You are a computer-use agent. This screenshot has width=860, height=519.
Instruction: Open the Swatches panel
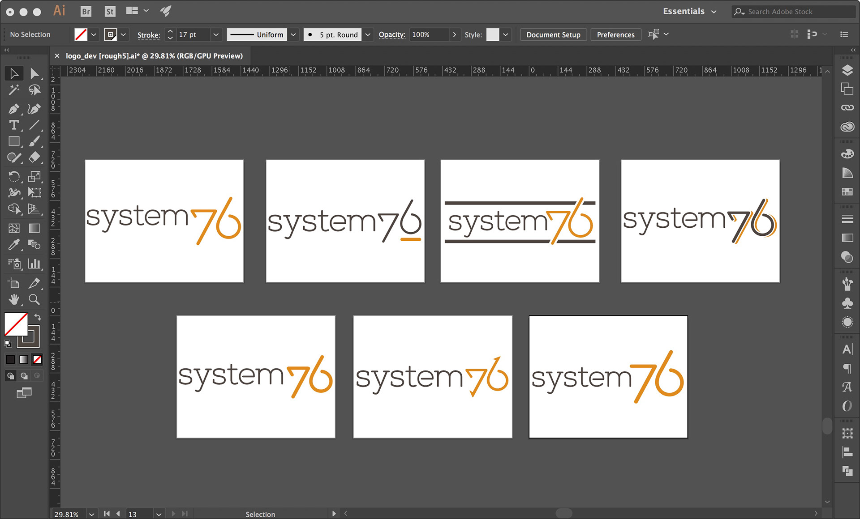click(x=847, y=191)
